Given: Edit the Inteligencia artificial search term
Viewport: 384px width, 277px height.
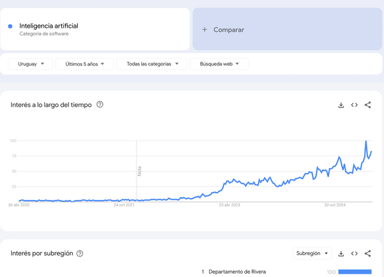Looking at the screenshot, I should 49,26.
